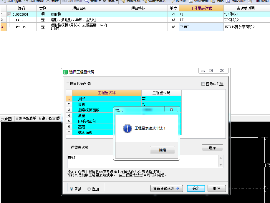This screenshot has width=270, height=203.
Task: Click 取消 in 选择工程量代码 dialog
Action: point(217,189)
